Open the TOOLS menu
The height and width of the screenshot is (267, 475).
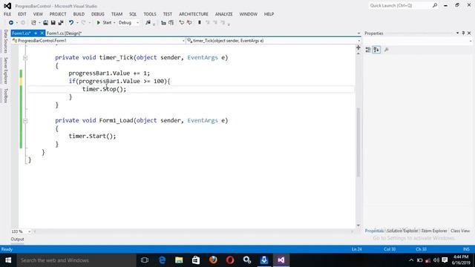coord(150,14)
